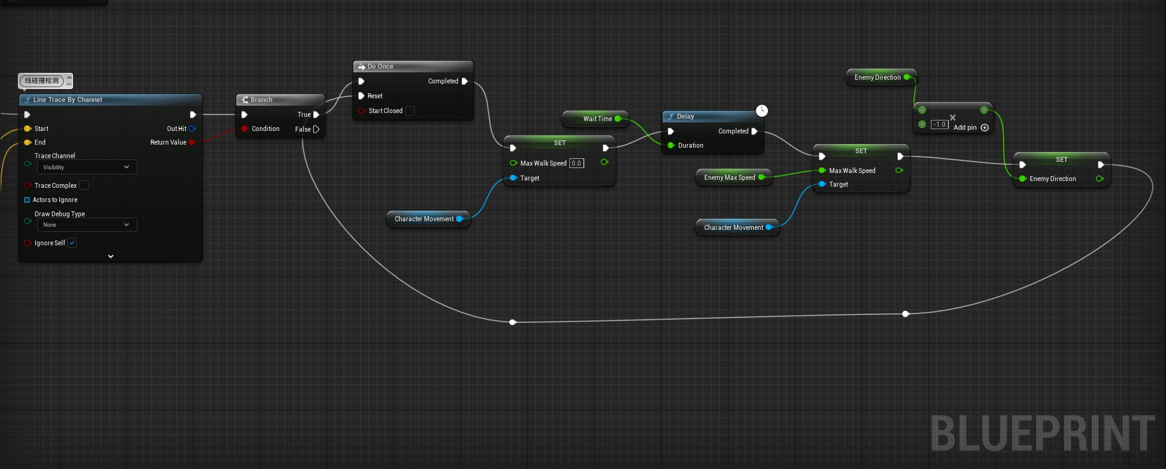
Task: Click the Delay node's Completed output pin
Action: pyautogui.click(x=754, y=131)
